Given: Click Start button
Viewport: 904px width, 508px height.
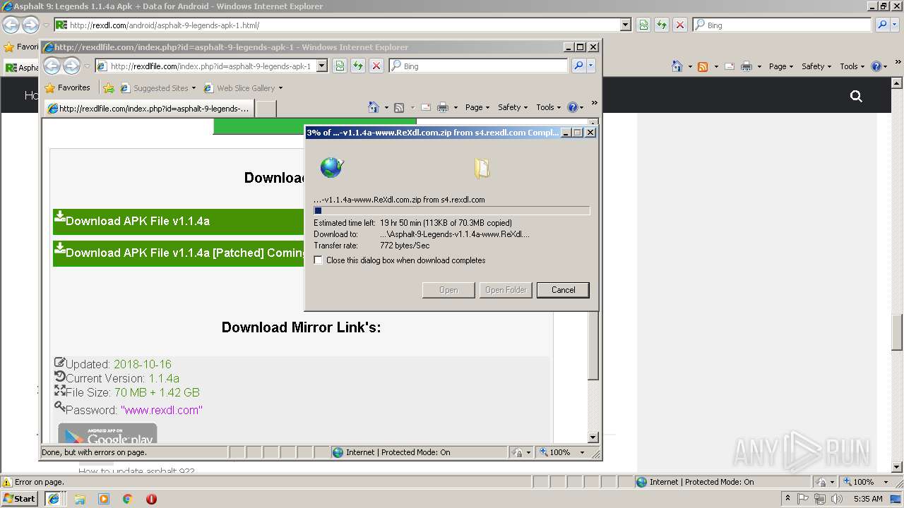Looking at the screenshot, I should [20, 499].
